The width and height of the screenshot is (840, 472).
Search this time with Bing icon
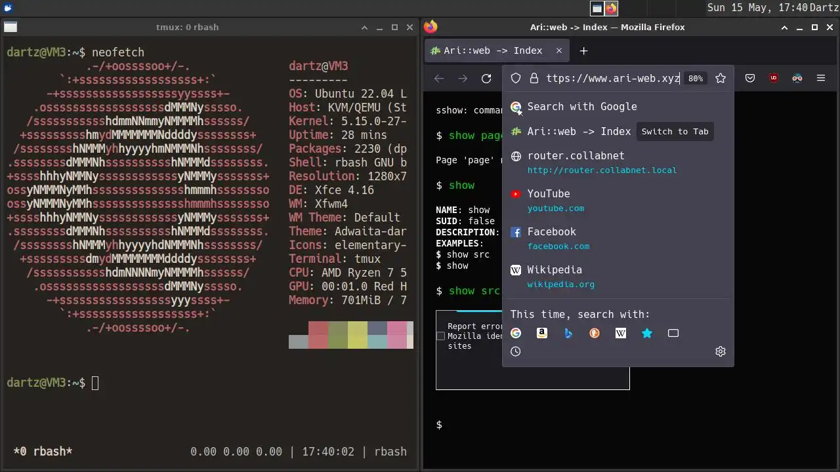coord(568,333)
